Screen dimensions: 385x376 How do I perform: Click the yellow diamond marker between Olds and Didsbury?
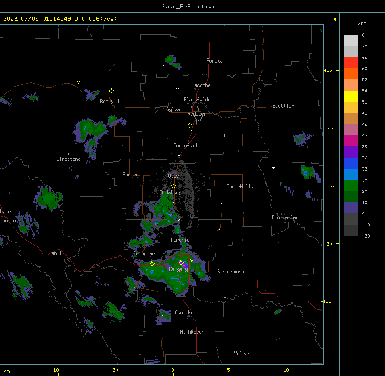tap(174, 186)
